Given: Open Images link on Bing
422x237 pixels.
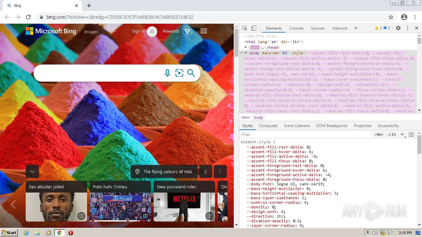Looking at the screenshot, I should [x=91, y=32].
